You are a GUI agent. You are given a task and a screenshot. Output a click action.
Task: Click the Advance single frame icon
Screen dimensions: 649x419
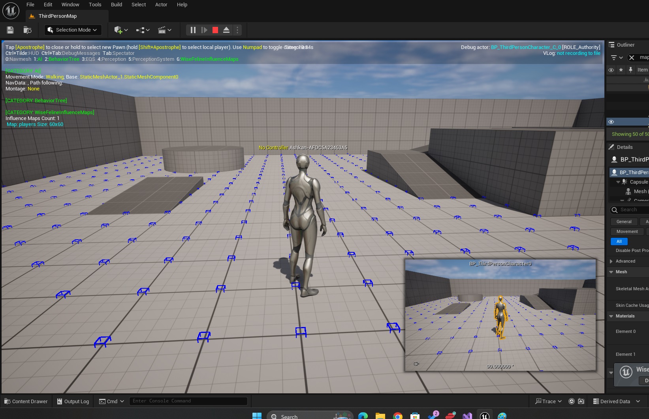(204, 30)
